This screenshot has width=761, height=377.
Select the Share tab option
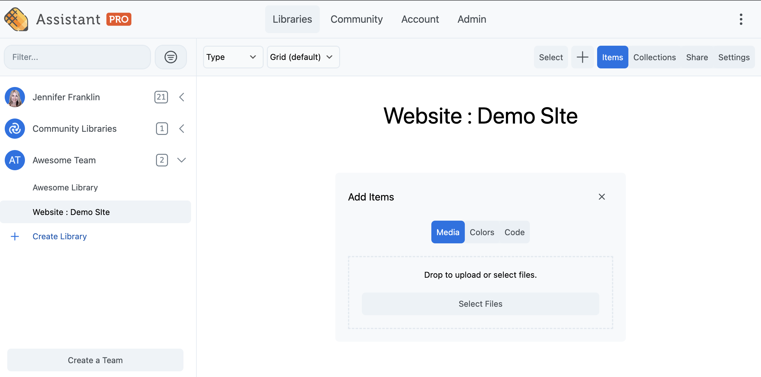[697, 57]
